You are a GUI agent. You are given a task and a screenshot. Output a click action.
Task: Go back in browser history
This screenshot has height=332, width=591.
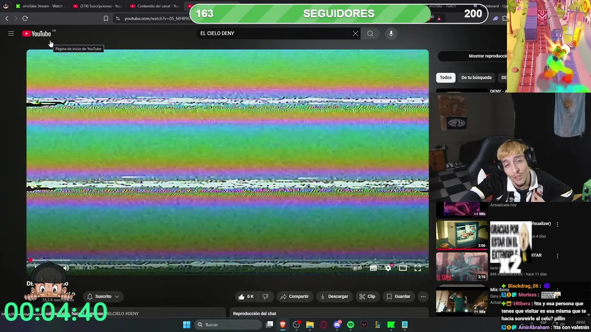pyautogui.click(x=6, y=18)
